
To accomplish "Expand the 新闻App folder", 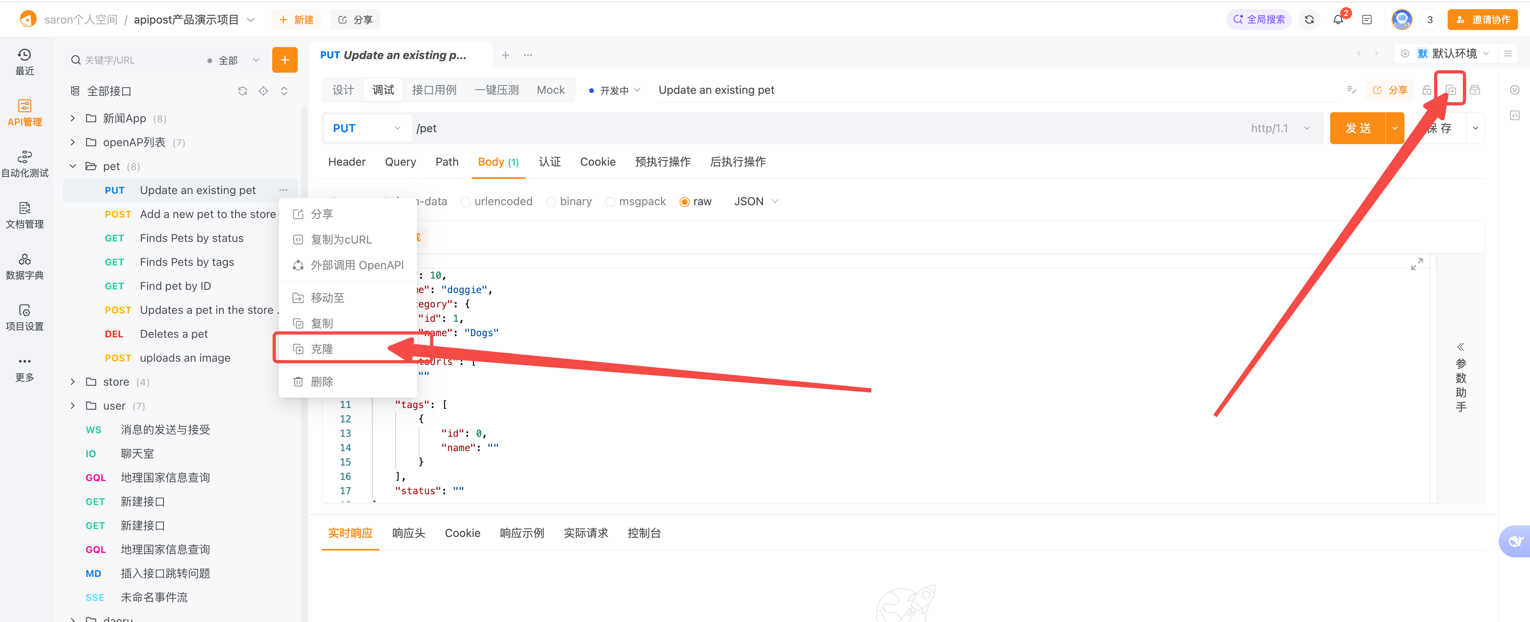I will pyautogui.click(x=72, y=118).
